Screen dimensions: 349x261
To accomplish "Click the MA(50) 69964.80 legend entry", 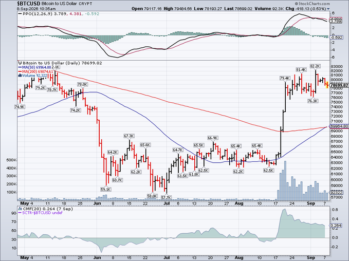I will click(36, 67).
